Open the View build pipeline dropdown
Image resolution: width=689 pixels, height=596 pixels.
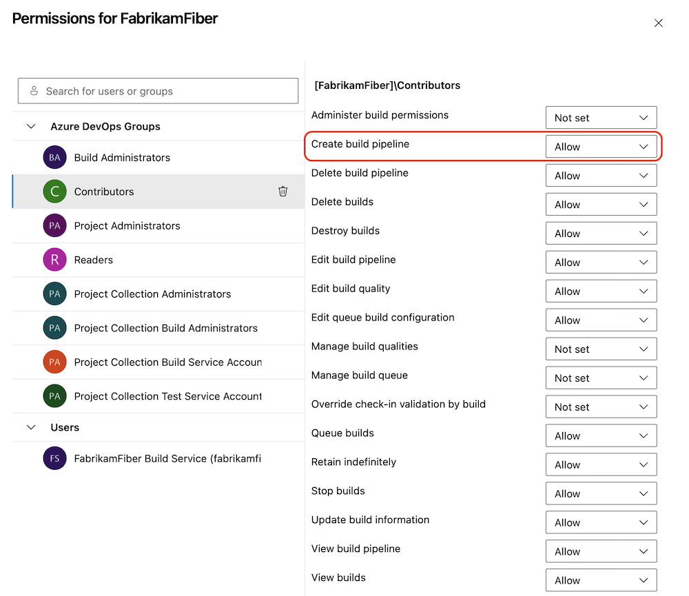[x=601, y=551]
